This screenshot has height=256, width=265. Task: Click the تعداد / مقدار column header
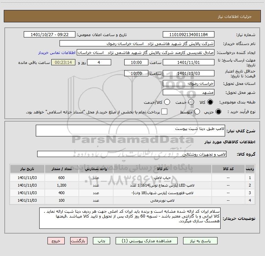[x=62, y=169]
